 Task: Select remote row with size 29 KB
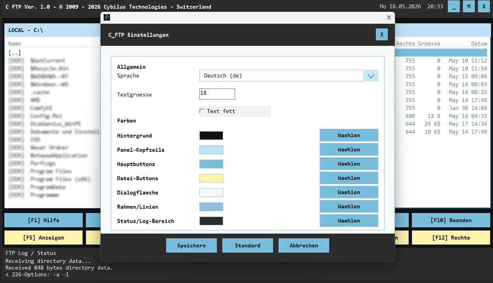click(x=442, y=124)
